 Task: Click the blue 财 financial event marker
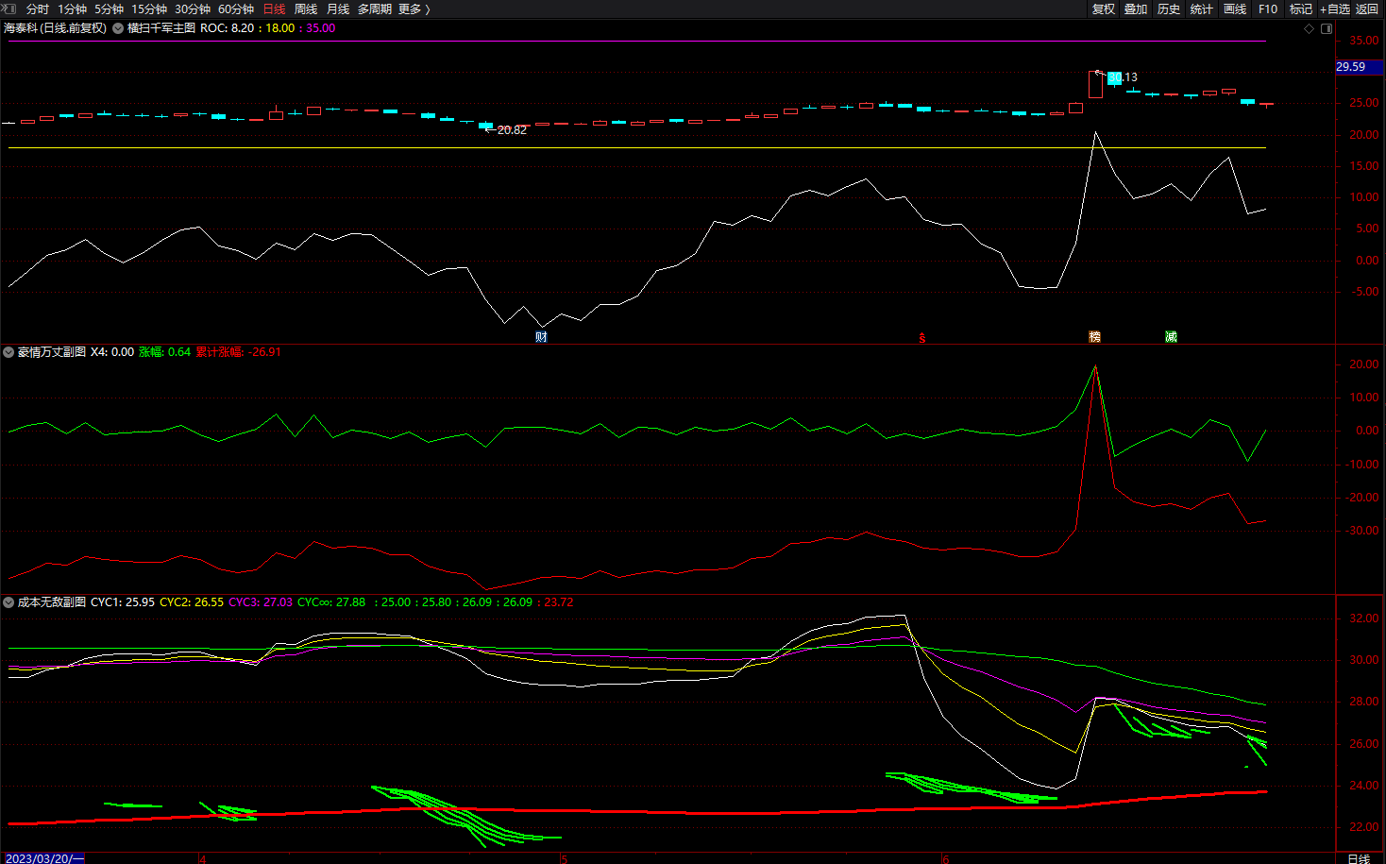pyautogui.click(x=541, y=337)
